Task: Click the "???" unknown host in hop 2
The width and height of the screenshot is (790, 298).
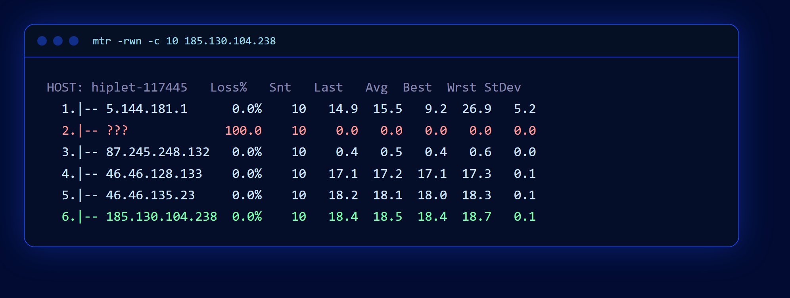Action: 117,130
